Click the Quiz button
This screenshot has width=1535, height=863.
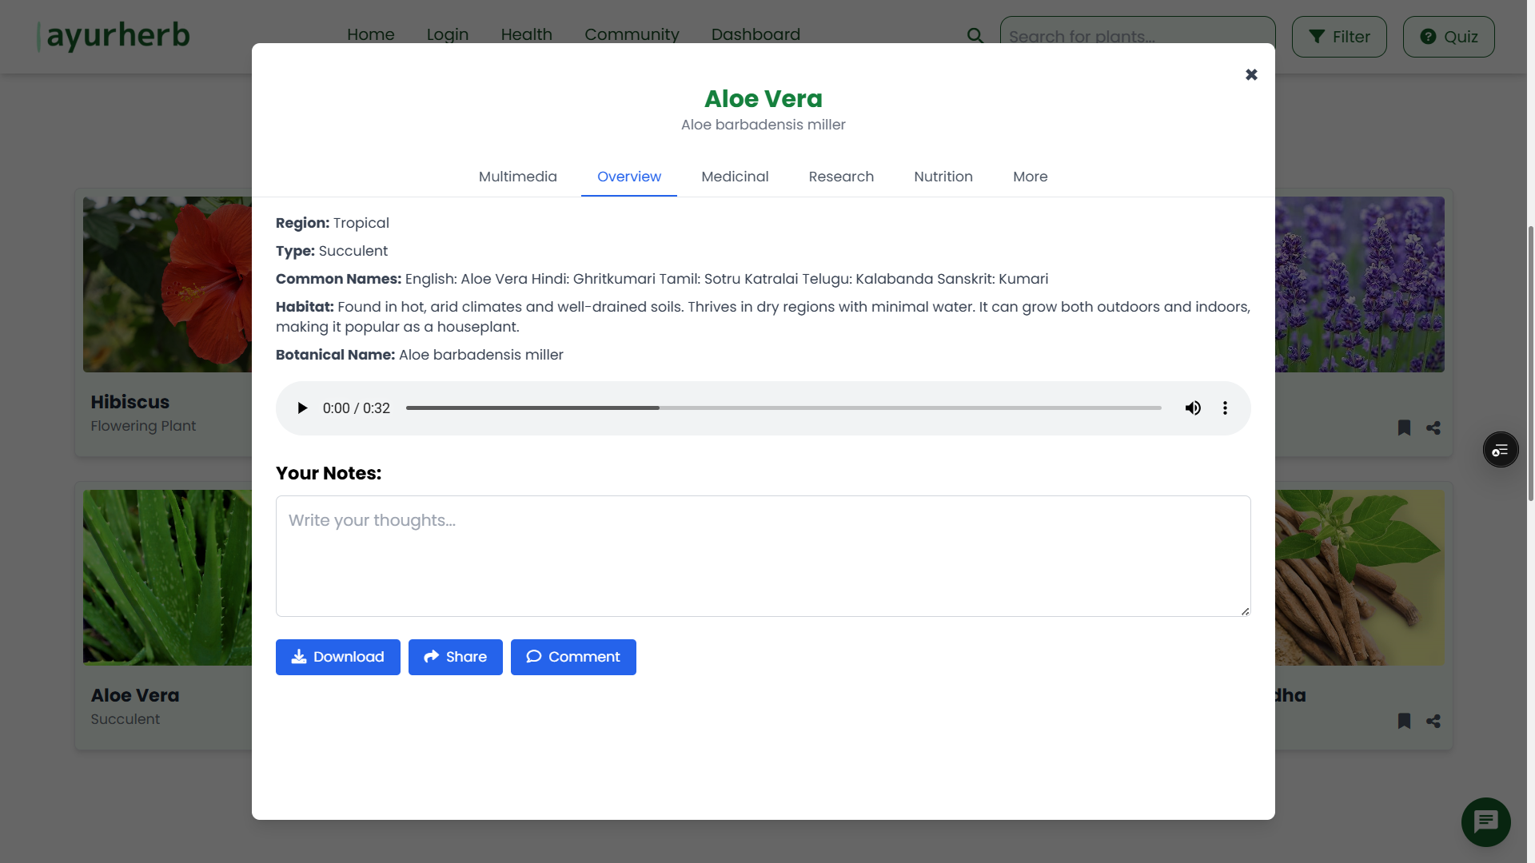point(1448,36)
